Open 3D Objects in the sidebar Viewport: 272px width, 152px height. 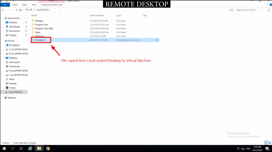tap(14, 45)
